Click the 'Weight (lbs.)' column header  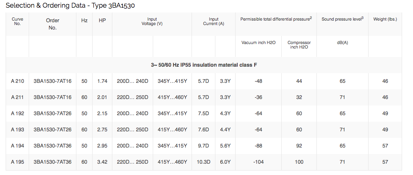click(385, 19)
